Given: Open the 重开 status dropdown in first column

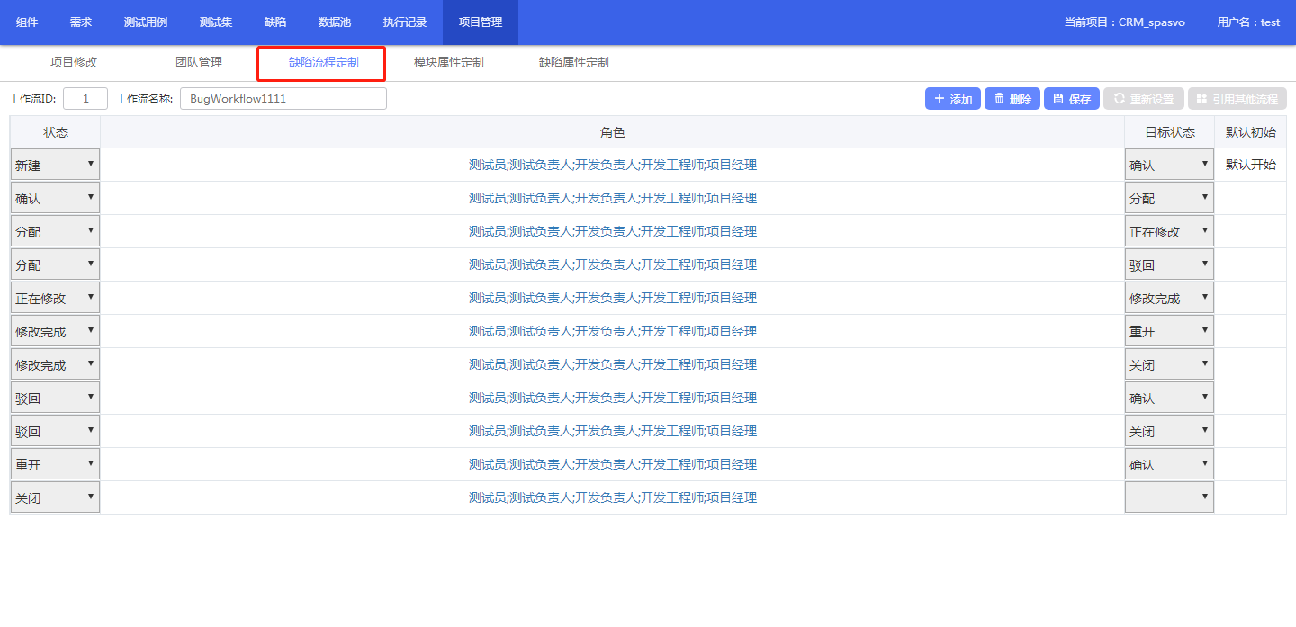Looking at the screenshot, I should click(55, 464).
